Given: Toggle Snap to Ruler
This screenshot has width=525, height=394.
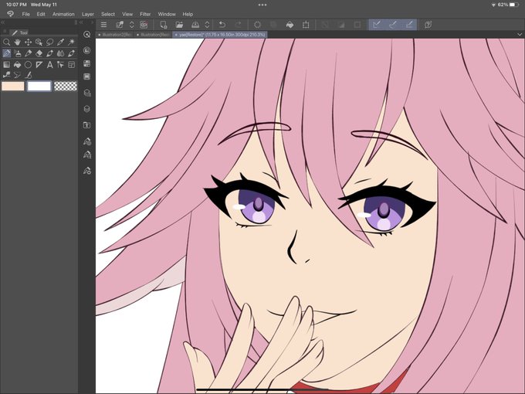Looking at the screenshot, I should tap(377, 25).
